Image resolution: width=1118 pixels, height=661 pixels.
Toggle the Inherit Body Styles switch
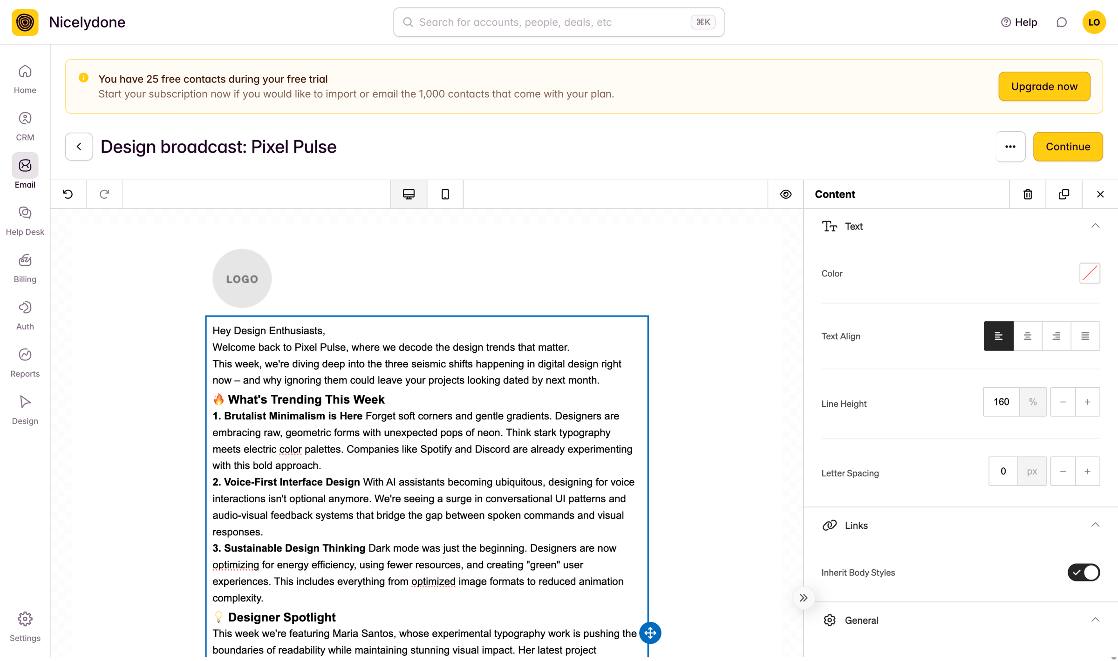click(x=1084, y=573)
